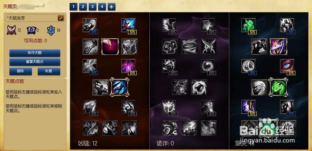Image resolution: width=312 pixels, height=151 pixels.
Task: Click the pencil icon to rename the mastery page
Action: pos(61,18)
